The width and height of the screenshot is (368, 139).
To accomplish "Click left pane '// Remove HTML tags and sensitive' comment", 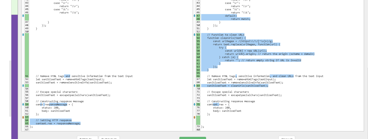I will (x=84, y=76).
